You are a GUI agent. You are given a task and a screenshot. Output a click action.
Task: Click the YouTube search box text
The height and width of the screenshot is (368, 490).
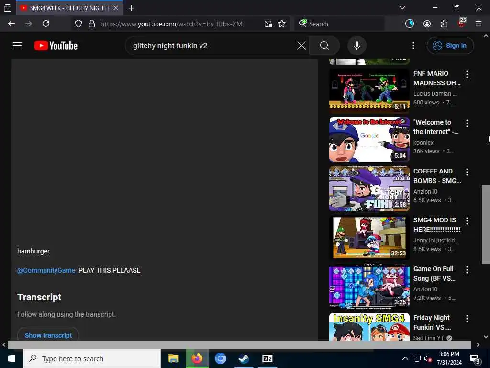pyautogui.click(x=170, y=46)
